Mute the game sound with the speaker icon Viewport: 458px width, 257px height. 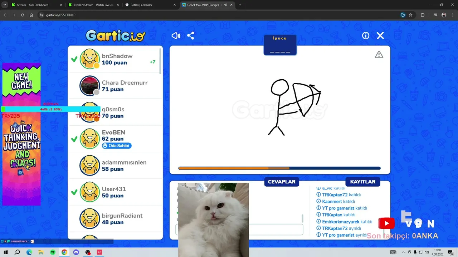click(x=176, y=36)
